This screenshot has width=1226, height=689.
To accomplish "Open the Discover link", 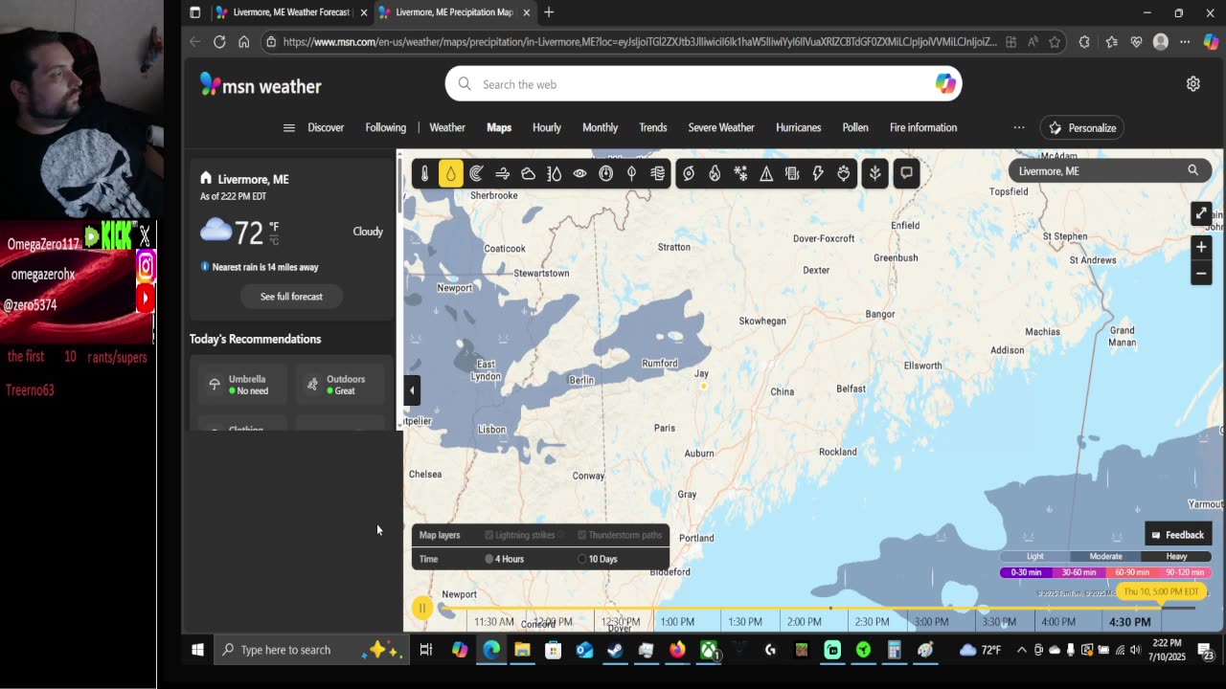I will [326, 127].
